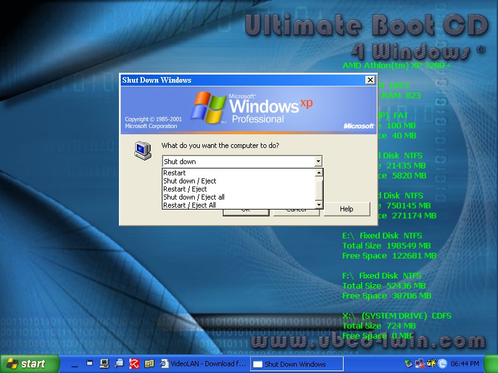Click the blue circular C tray icon

tap(442, 364)
